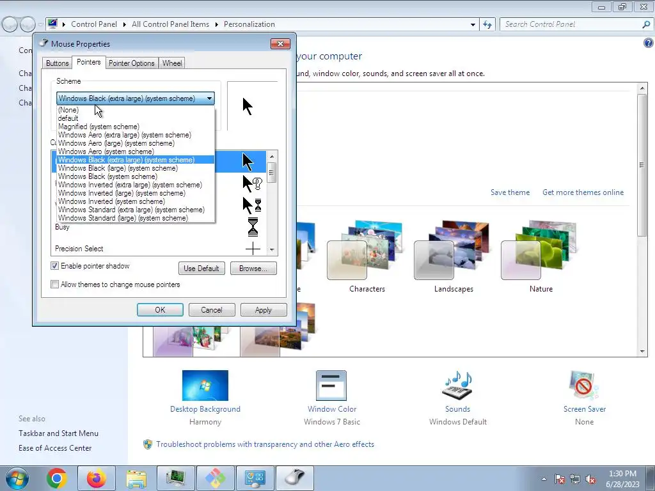
Task: Open the address bar history dropdown arrow
Action: [473, 25]
